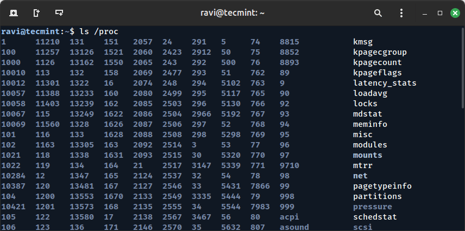Select the kmsg entry
465x231 pixels.
pyautogui.click(x=363, y=42)
